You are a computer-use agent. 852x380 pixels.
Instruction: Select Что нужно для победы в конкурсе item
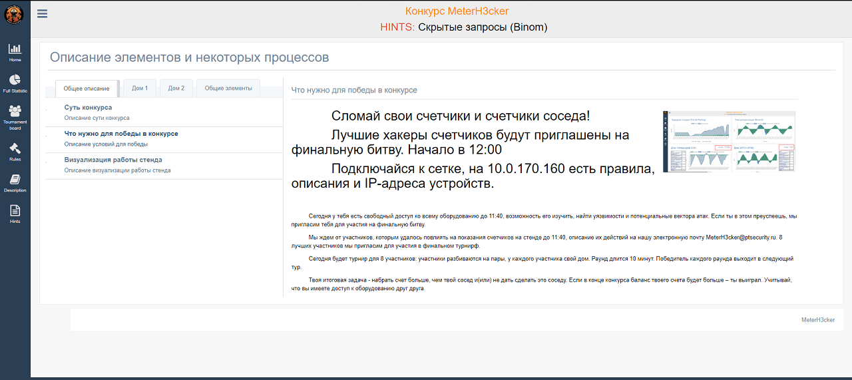164,139
